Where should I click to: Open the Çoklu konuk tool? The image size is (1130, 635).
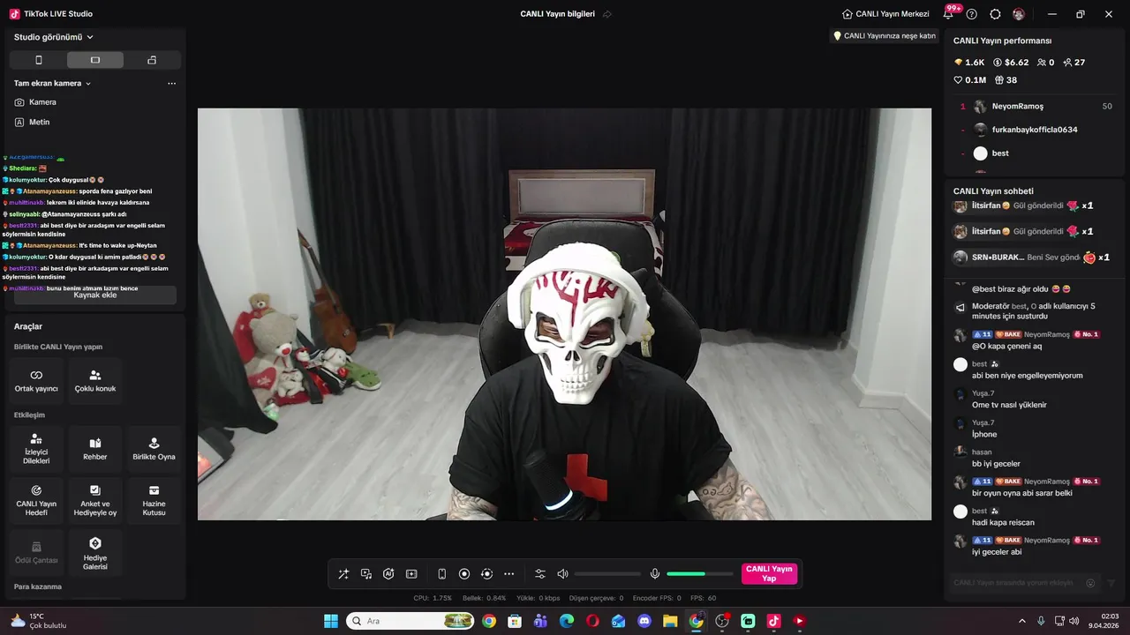click(95, 381)
